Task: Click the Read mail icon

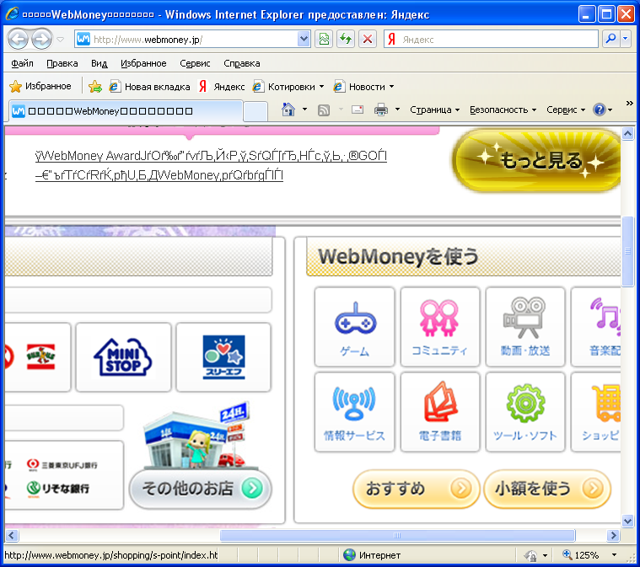Action: point(358,110)
